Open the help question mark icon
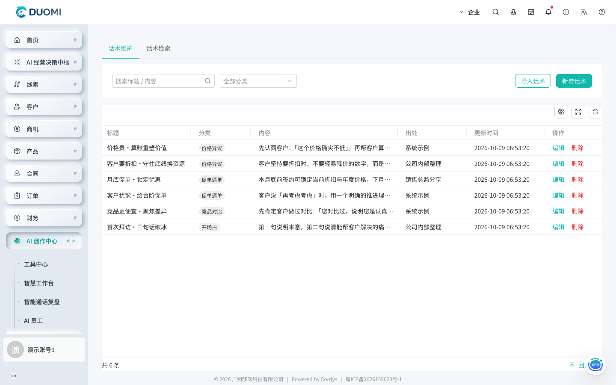Viewport: 616px width, 385px height. pos(602,12)
